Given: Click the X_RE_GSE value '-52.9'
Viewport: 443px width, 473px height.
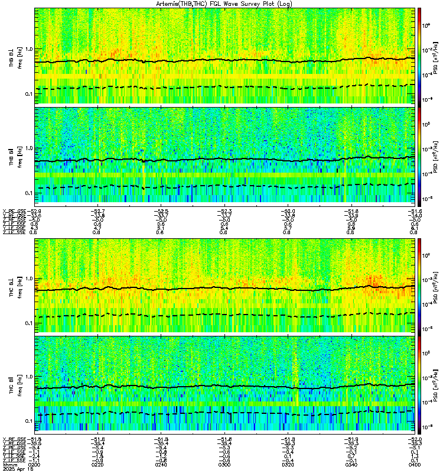Looking at the screenshot, I should pos(34,211).
